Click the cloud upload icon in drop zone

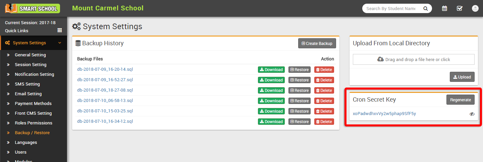pos(380,59)
